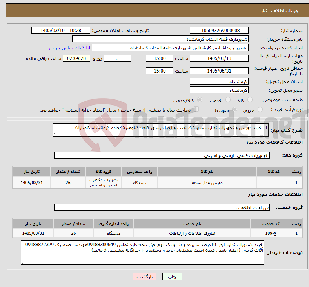Image resolution: width=309 pixels, height=287 pixels.
Task: Click the نام خدمت column header
Action: pos(192,224)
